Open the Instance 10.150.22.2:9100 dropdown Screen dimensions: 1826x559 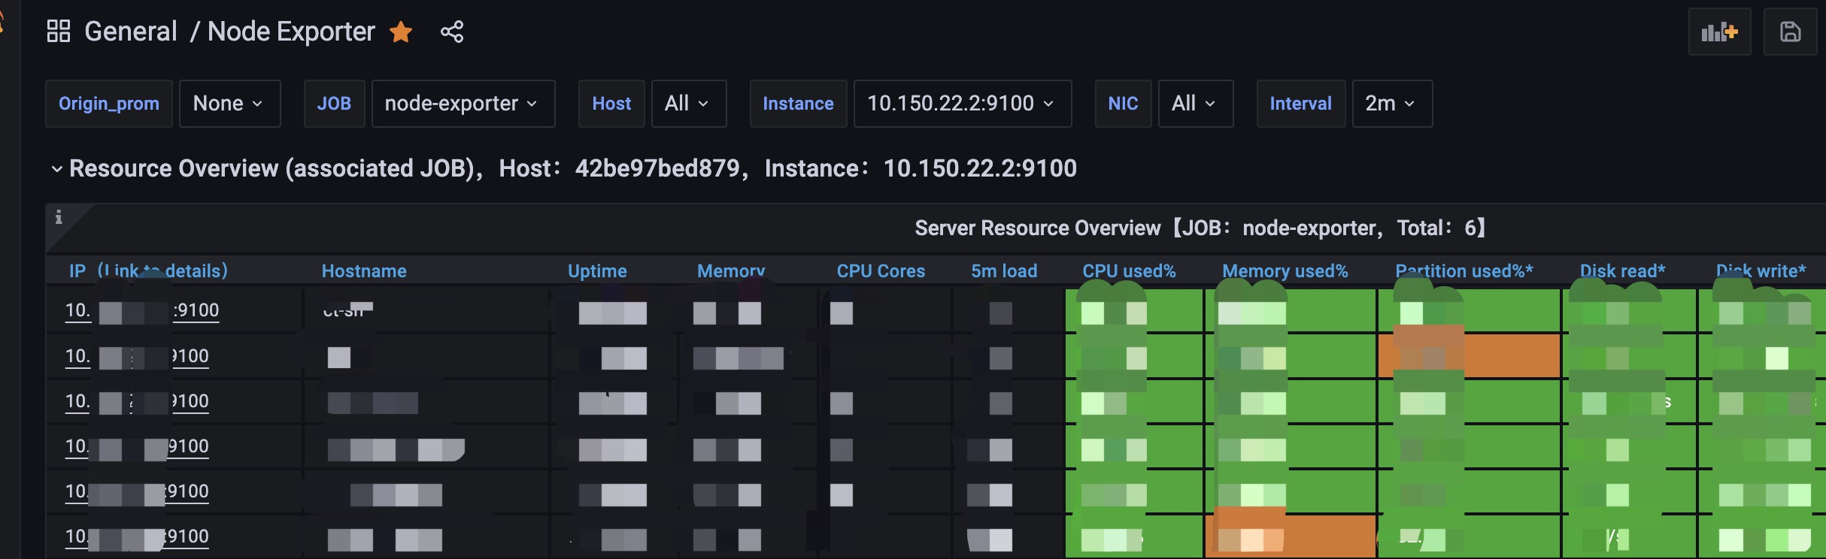click(962, 104)
